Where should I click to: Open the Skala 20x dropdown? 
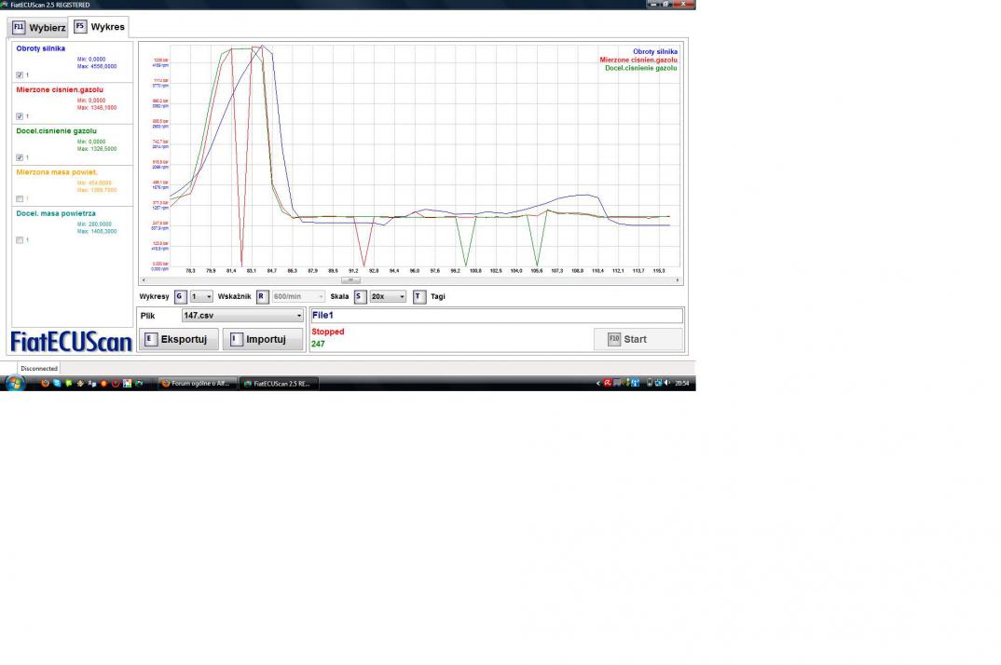[x=388, y=297]
